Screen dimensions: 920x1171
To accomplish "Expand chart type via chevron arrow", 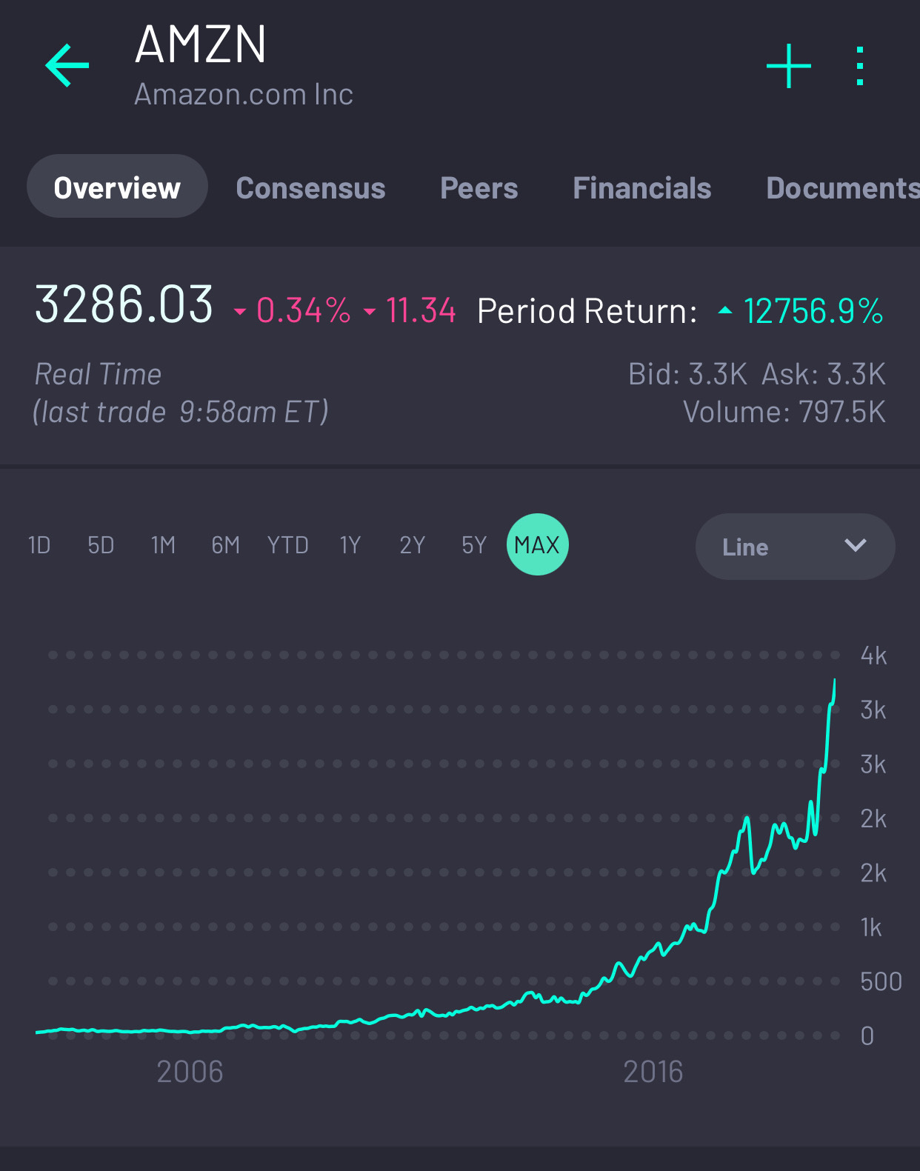I will tap(855, 546).
